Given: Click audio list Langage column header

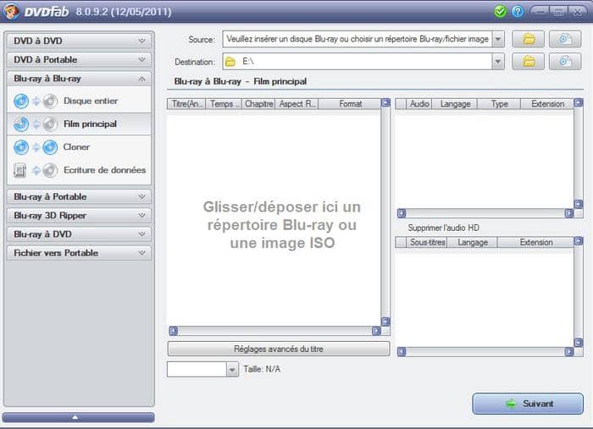Looking at the screenshot, I should (x=455, y=104).
